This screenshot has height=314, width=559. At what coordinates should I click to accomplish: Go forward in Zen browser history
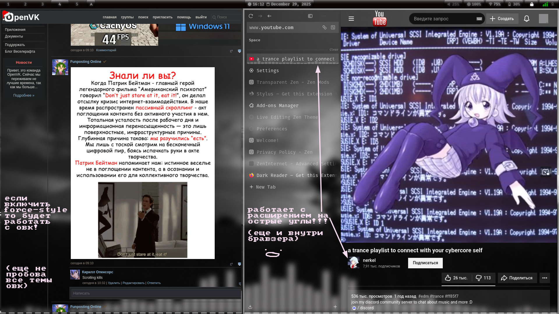pyautogui.click(x=260, y=16)
